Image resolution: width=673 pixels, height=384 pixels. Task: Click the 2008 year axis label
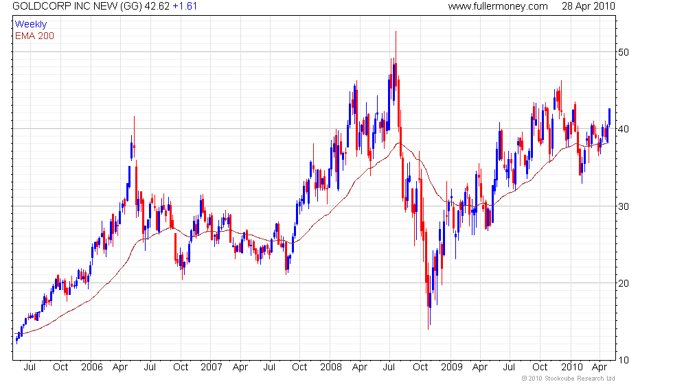(331, 368)
